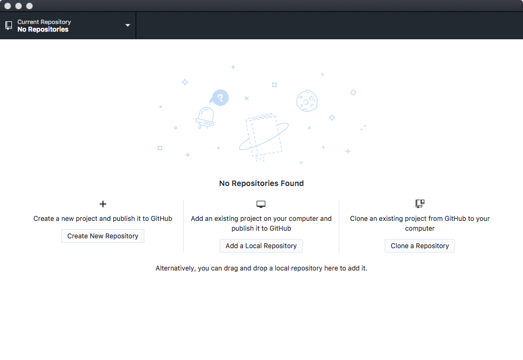Click 'Create a new project and publish' text
This screenshot has height=360, width=523.
tap(103, 218)
